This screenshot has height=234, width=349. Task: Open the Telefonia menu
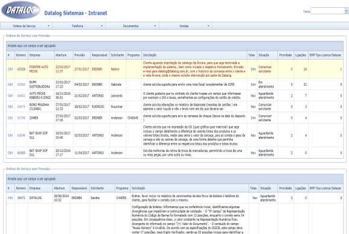pyautogui.click(x=79, y=26)
